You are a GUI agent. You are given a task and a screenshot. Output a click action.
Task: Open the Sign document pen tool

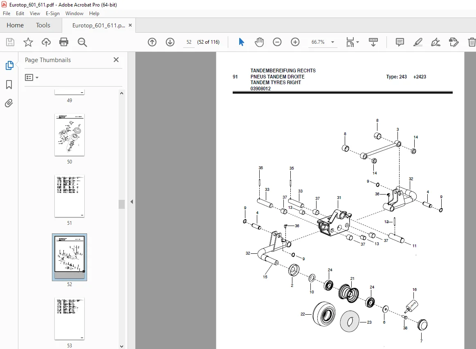[x=436, y=42]
